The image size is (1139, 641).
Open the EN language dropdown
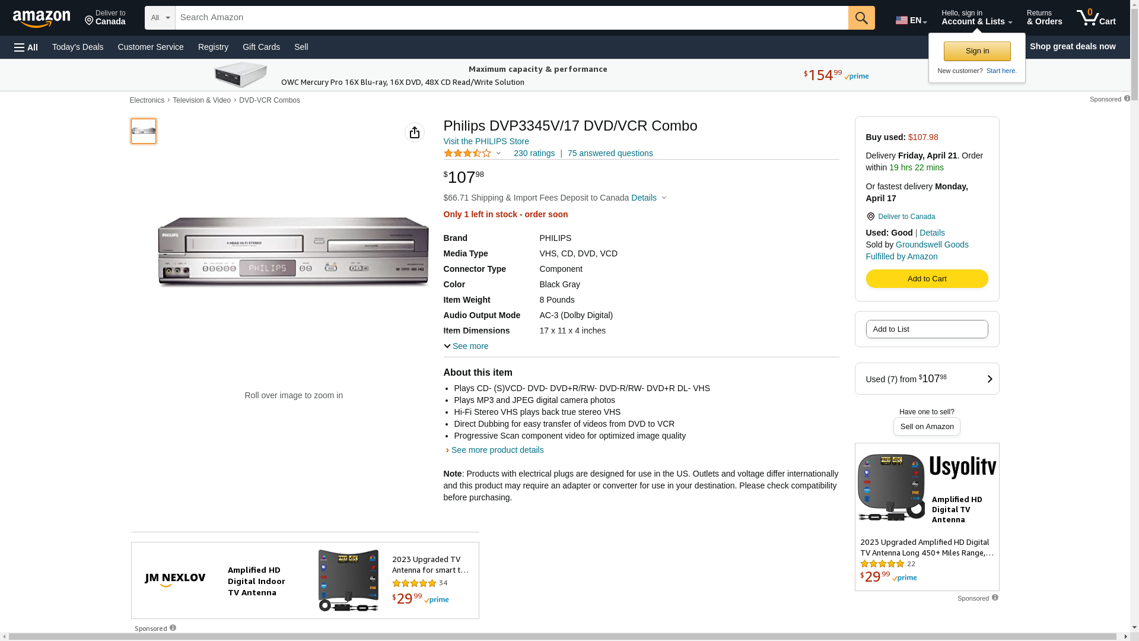click(x=911, y=20)
